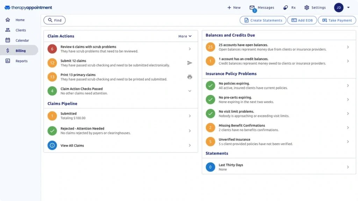This screenshot has height=201, width=358.
Task: Open the New menu in the top bar
Action: click(234, 7)
